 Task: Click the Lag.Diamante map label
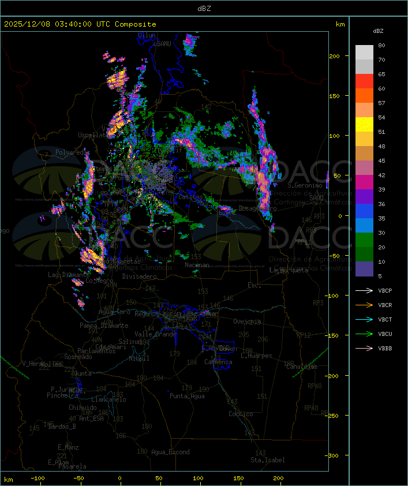[69, 275]
